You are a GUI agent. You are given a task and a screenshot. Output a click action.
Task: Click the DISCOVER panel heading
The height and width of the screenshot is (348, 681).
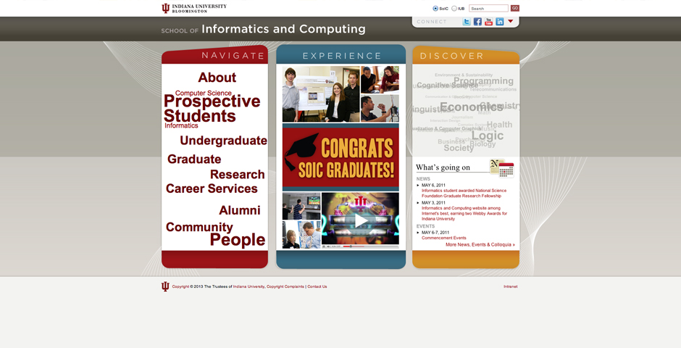(x=451, y=56)
